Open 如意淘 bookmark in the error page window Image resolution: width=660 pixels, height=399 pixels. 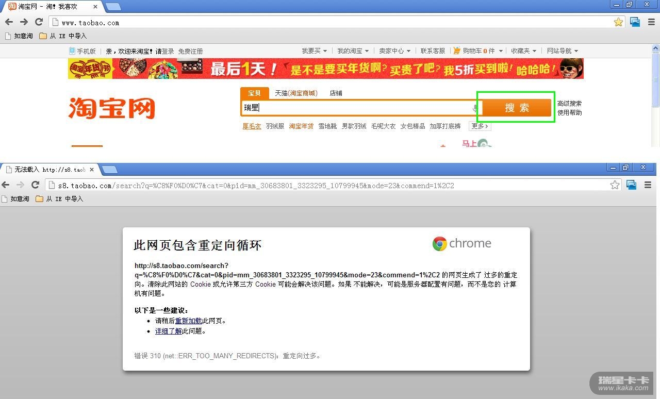[15, 199]
